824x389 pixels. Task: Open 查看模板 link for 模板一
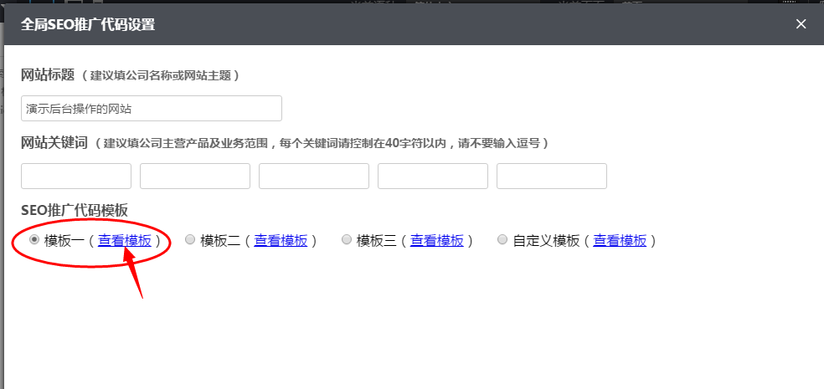125,241
